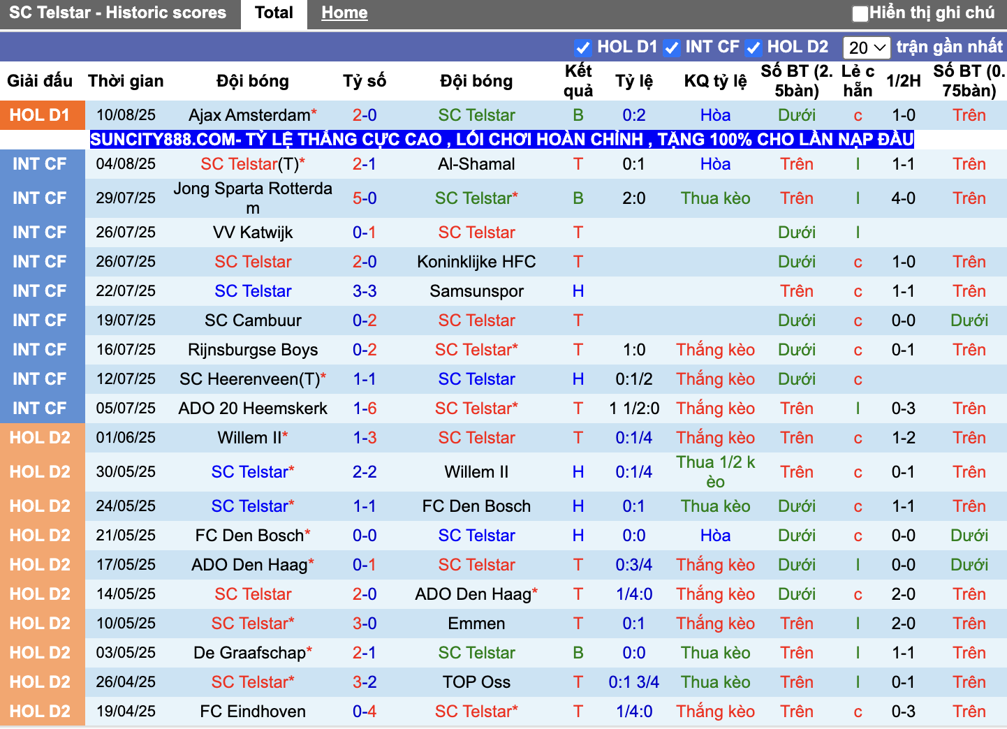The height and width of the screenshot is (729, 1007).
Task: Click the Kết quả column header
Action: pos(578,81)
